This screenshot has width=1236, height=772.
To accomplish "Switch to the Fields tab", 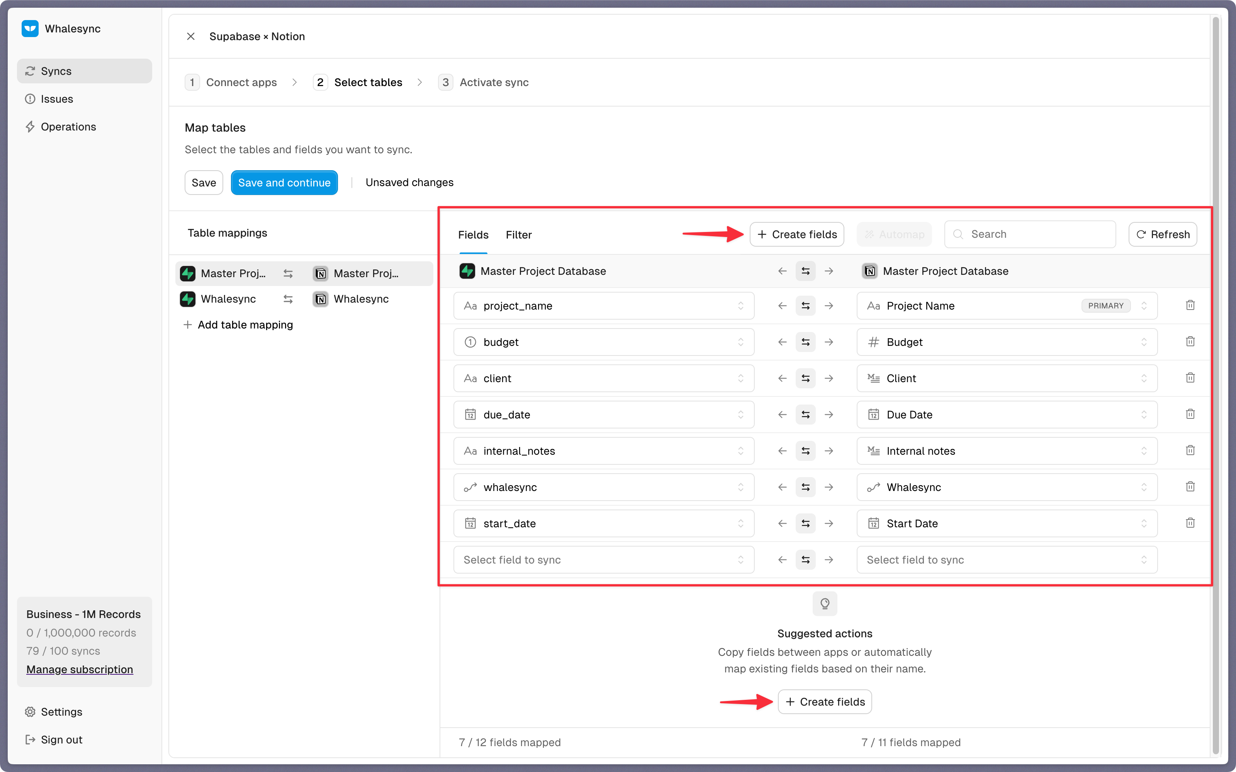I will [473, 235].
